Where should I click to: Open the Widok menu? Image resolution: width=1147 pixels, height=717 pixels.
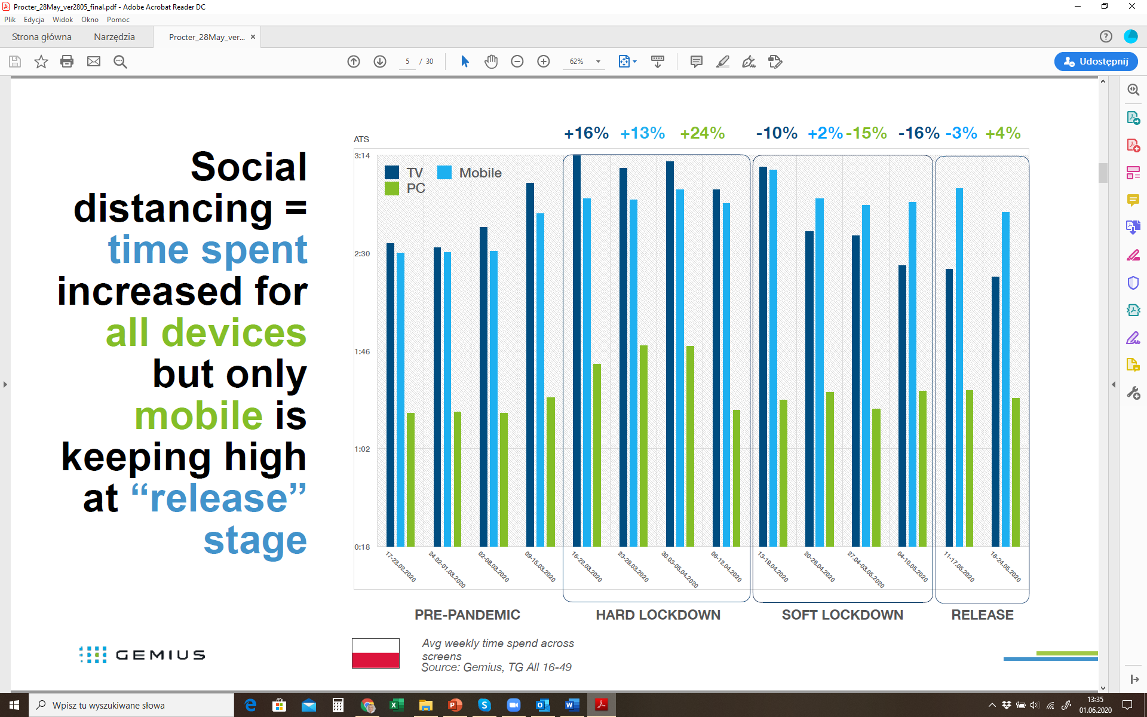62,20
